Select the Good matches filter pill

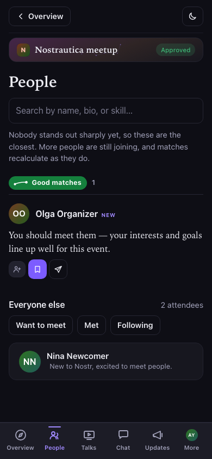[48, 183]
